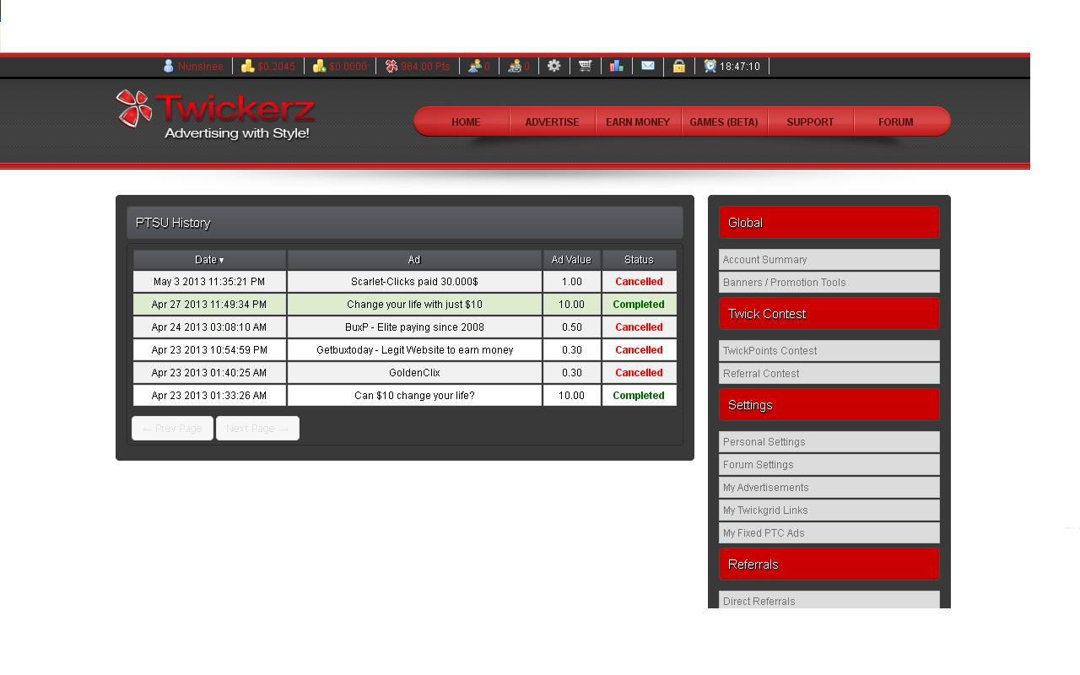The width and height of the screenshot is (1080, 675).
Task: Click the Global section header
Action: pos(829,223)
